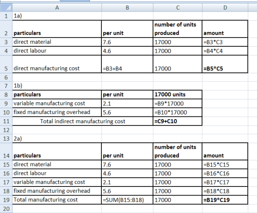Click 'fixed manufacturing overhead' in row 10
Viewport: 257px width, 213px height.
click(57, 112)
